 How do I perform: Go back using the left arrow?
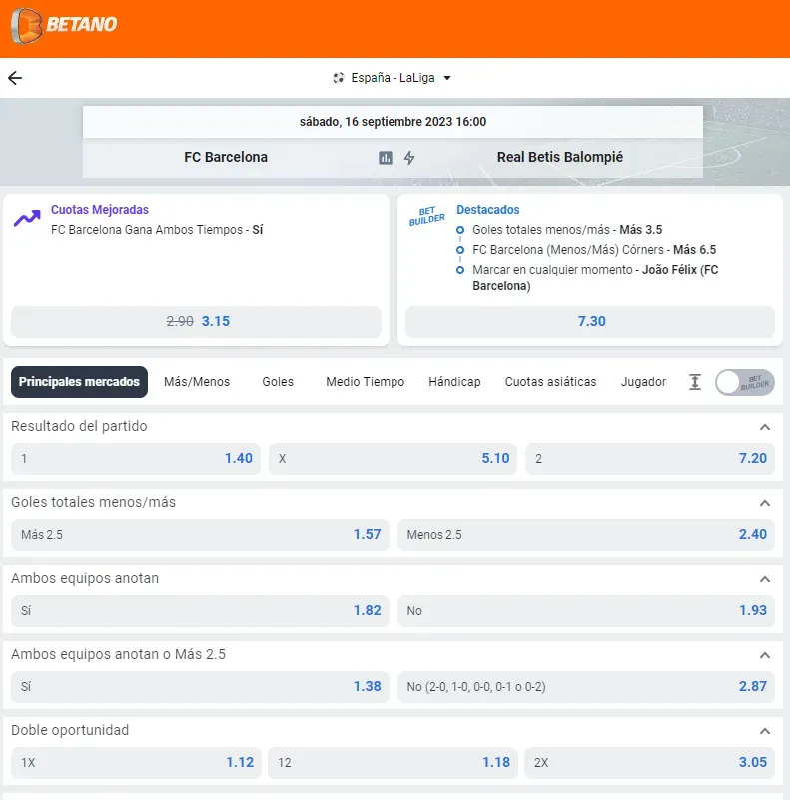tap(15, 78)
